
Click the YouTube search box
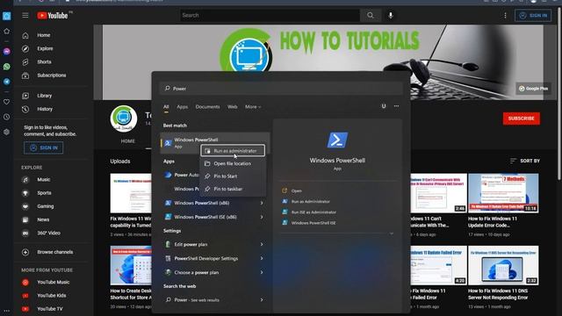(270, 16)
